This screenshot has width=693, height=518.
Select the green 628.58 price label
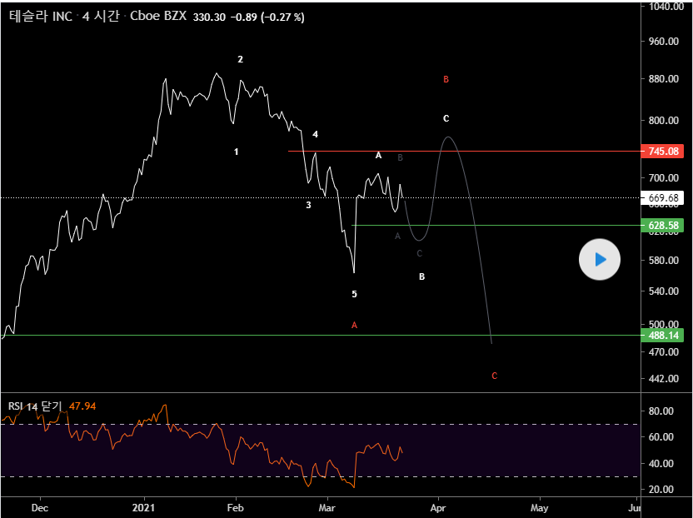click(x=664, y=226)
